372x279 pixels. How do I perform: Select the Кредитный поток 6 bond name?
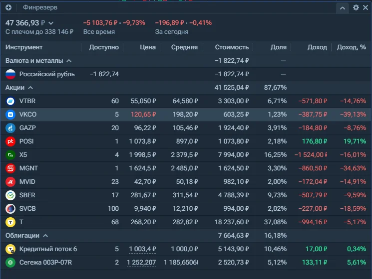click(x=48, y=249)
